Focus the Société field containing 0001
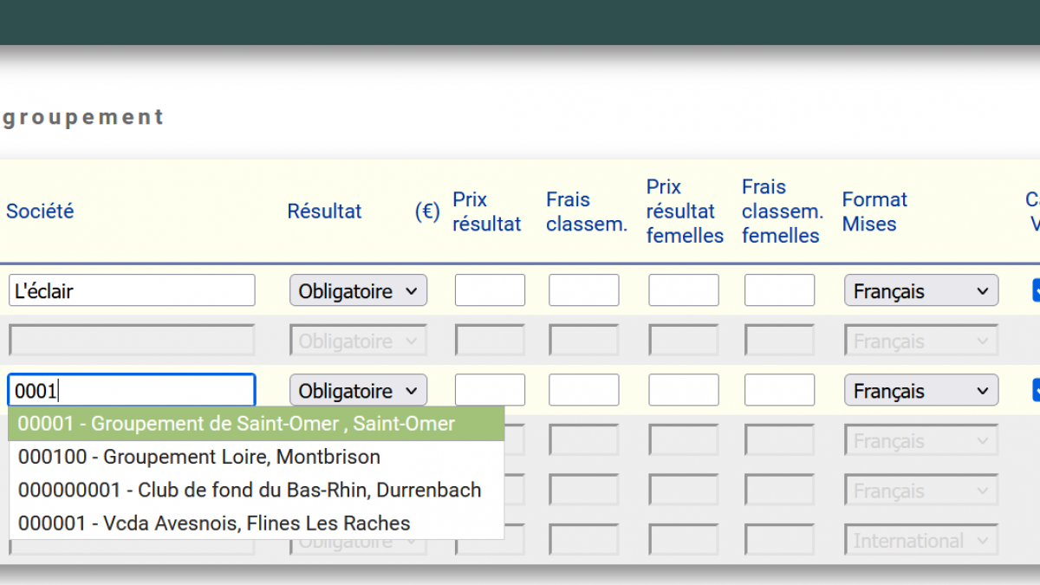Viewport: 1040px width, 585px height. pos(132,391)
